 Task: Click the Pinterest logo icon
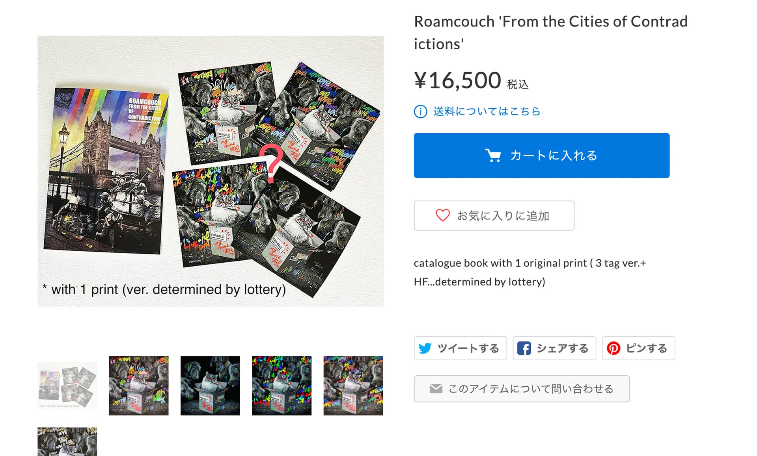[x=613, y=348]
